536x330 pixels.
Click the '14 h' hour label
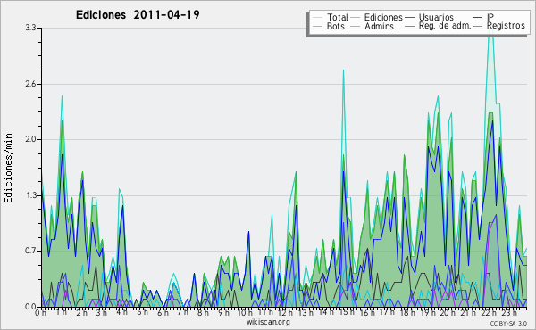click(x=326, y=312)
